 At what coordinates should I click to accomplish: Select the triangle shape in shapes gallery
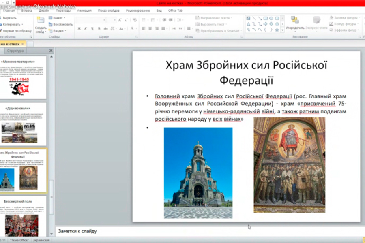[x=249, y=24]
